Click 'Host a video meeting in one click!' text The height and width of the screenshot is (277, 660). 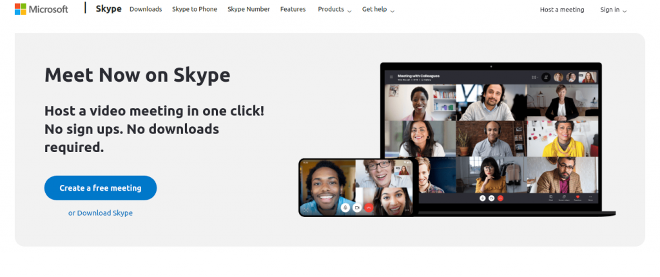point(155,111)
